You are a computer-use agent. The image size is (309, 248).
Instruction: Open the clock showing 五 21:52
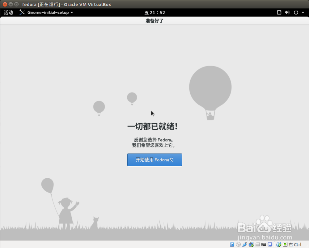[155, 13]
